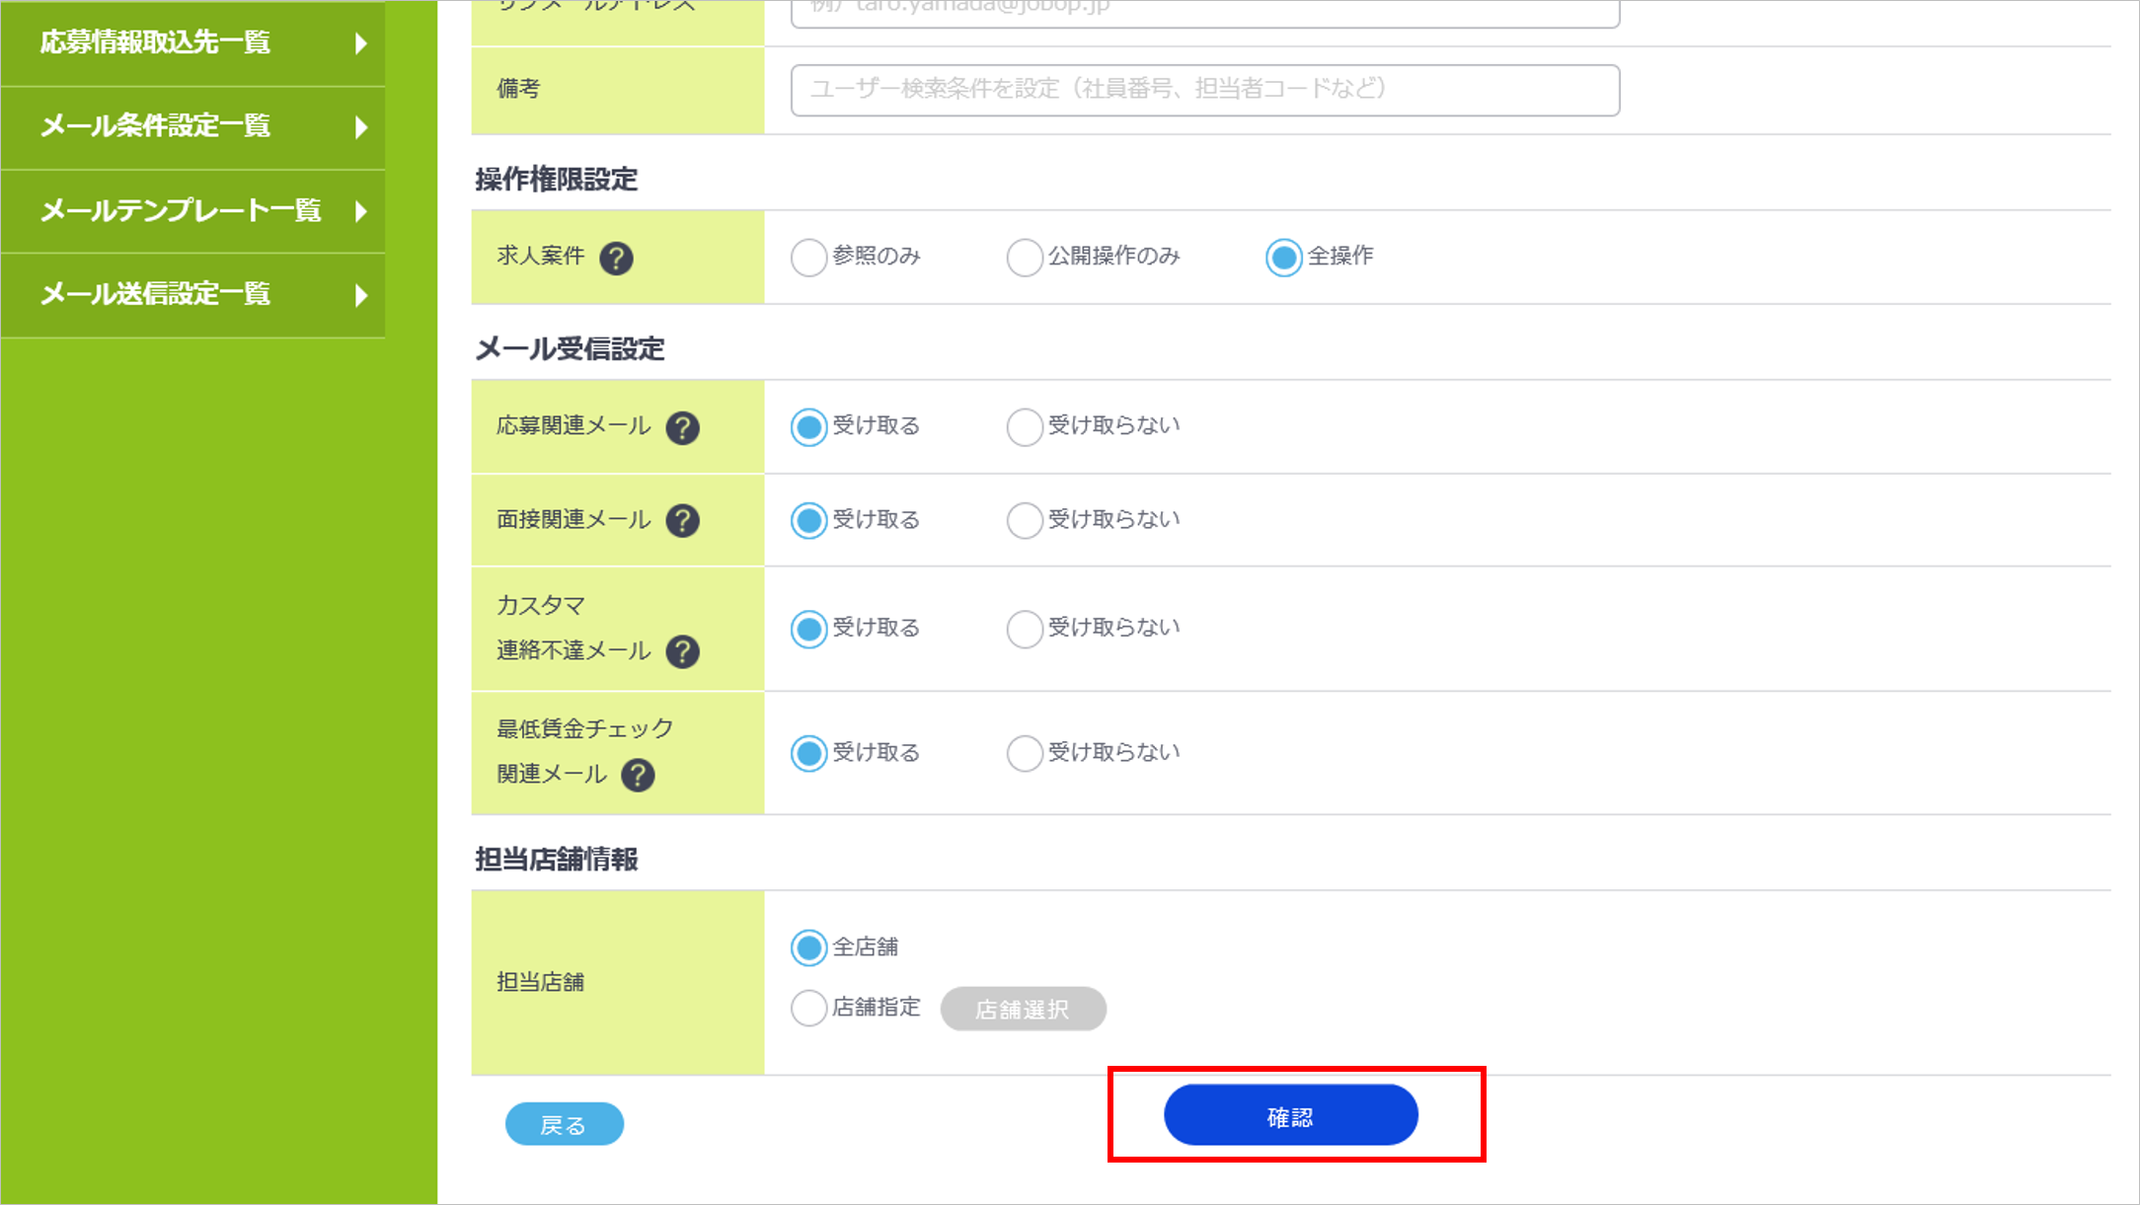Click the 備考 text input field
The width and height of the screenshot is (2140, 1205).
(1204, 90)
